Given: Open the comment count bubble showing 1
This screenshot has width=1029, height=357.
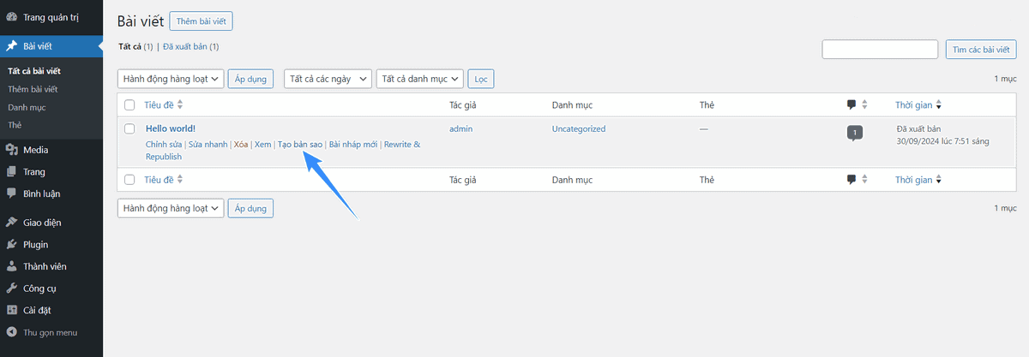Looking at the screenshot, I should [854, 133].
